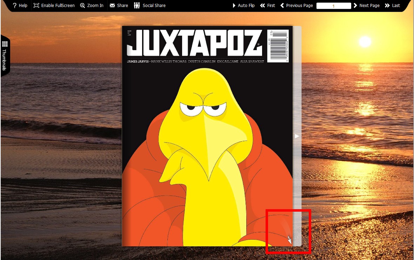Screen dimensions: 414x260
Task: Click the white arrow beside the cover
Action: (297, 136)
